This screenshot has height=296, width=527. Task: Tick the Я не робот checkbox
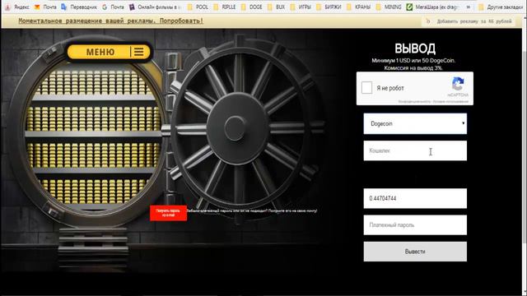(x=366, y=88)
